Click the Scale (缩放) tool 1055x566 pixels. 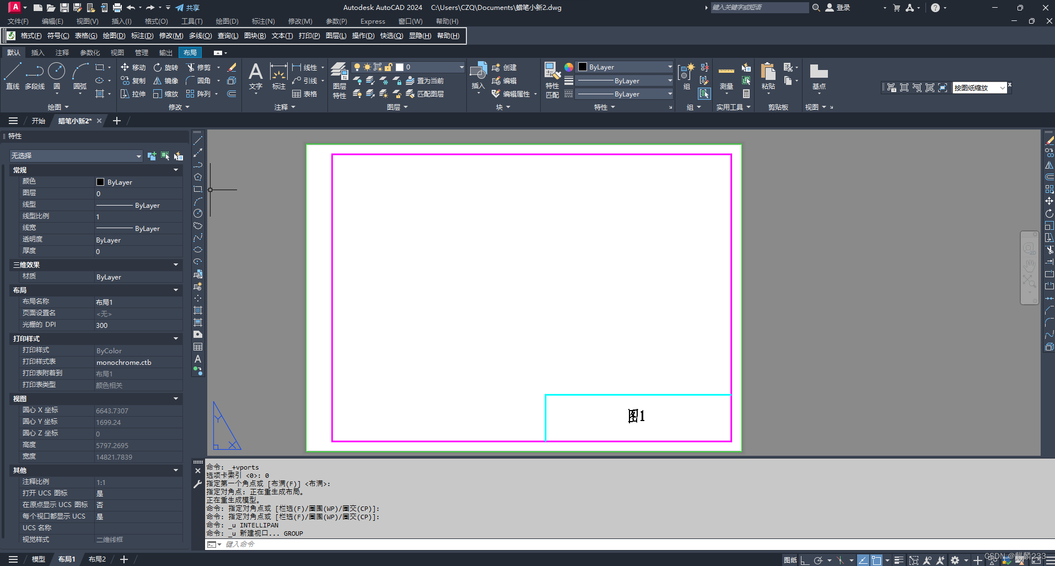click(165, 94)
